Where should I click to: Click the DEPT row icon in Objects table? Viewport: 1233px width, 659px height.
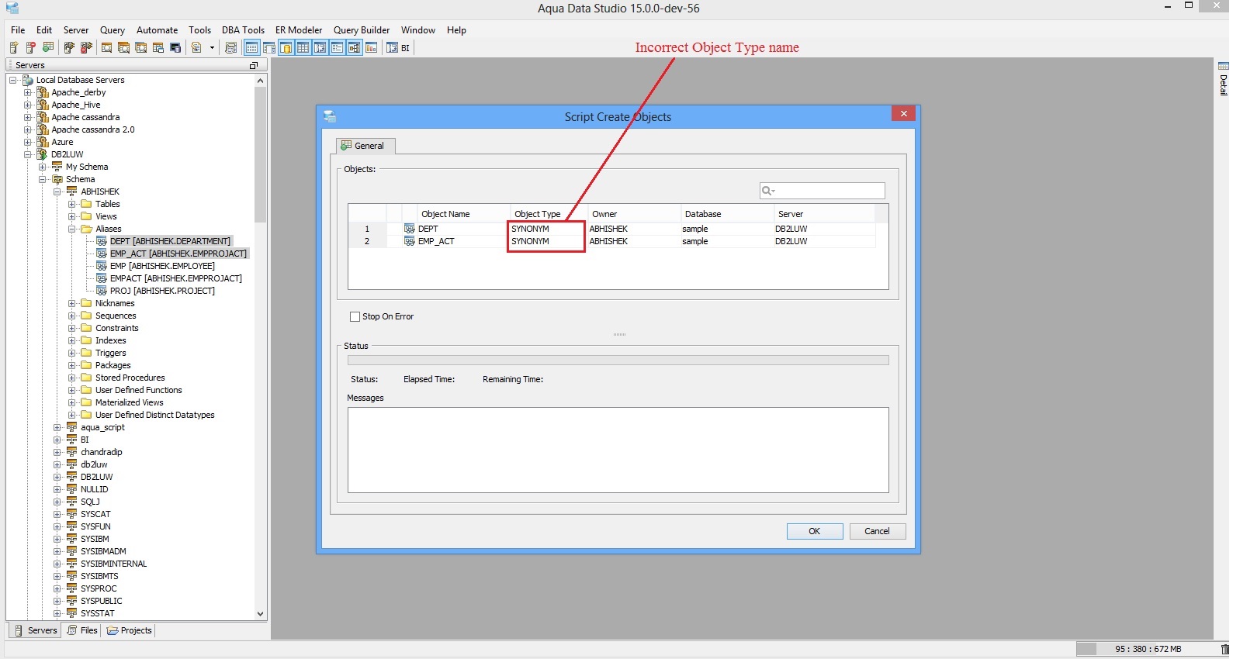point(410,229)
